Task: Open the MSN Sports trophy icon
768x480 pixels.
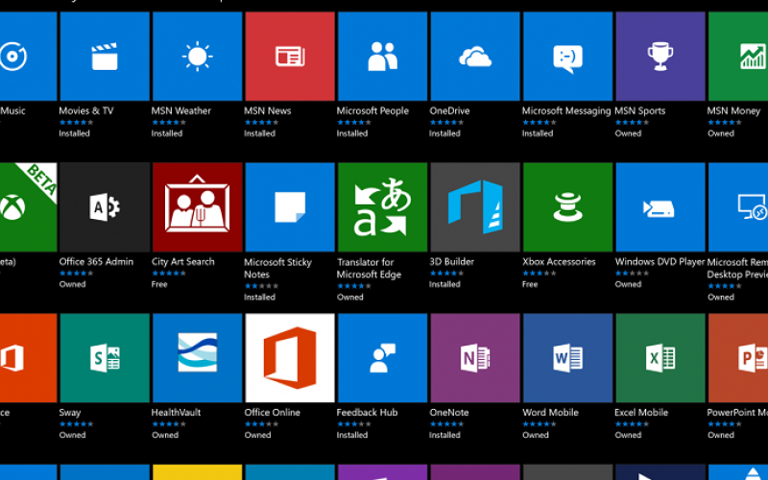Action: click(x=660, y=57)
